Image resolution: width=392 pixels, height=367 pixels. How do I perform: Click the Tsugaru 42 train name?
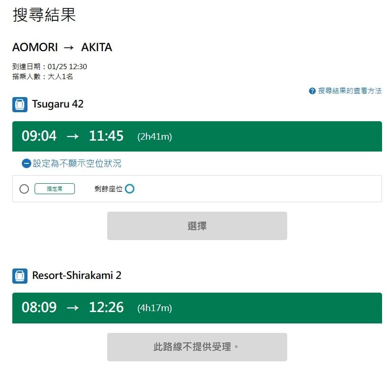point(58,104)
